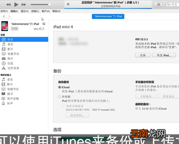Click the play button
Image resolution: width=179 pixels, height=144 pixels.
point(16,5)
